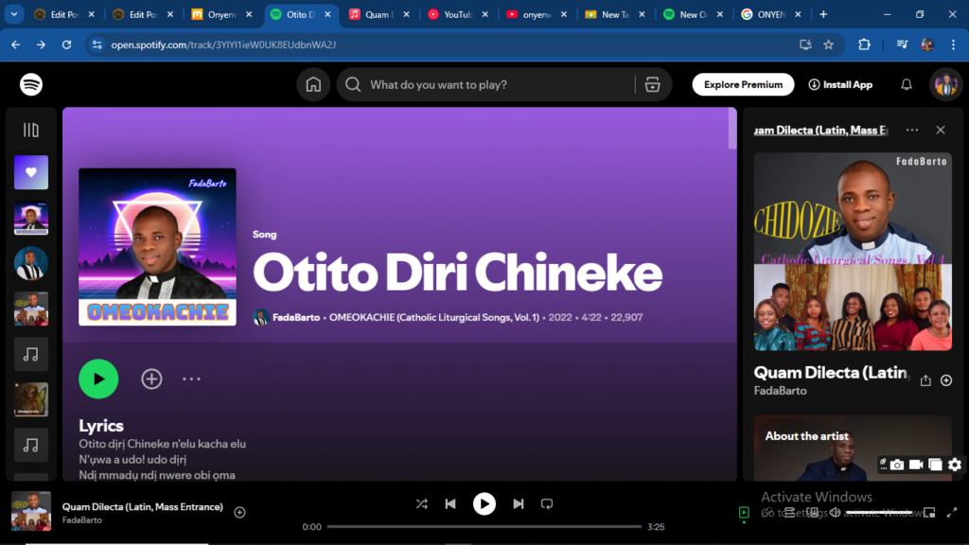The image size is (969, 545).
Task: Click the lyric line 'Otito dịrị Chineke n'elu kacha elu'
Action: coord(162,444)
